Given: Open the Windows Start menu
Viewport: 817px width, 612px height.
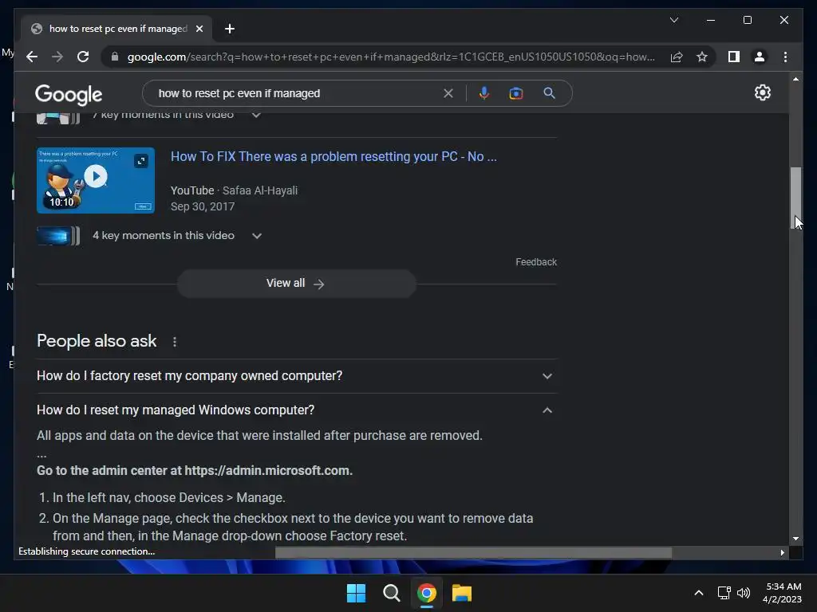Looking at the screenshot, I should pos(357,593).
